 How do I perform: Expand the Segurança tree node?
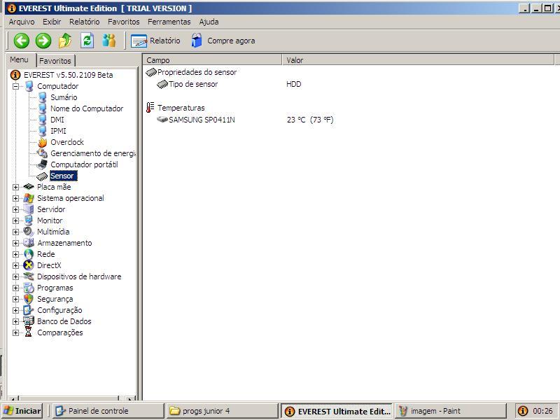pyautogui.click(x=15, y=299)
